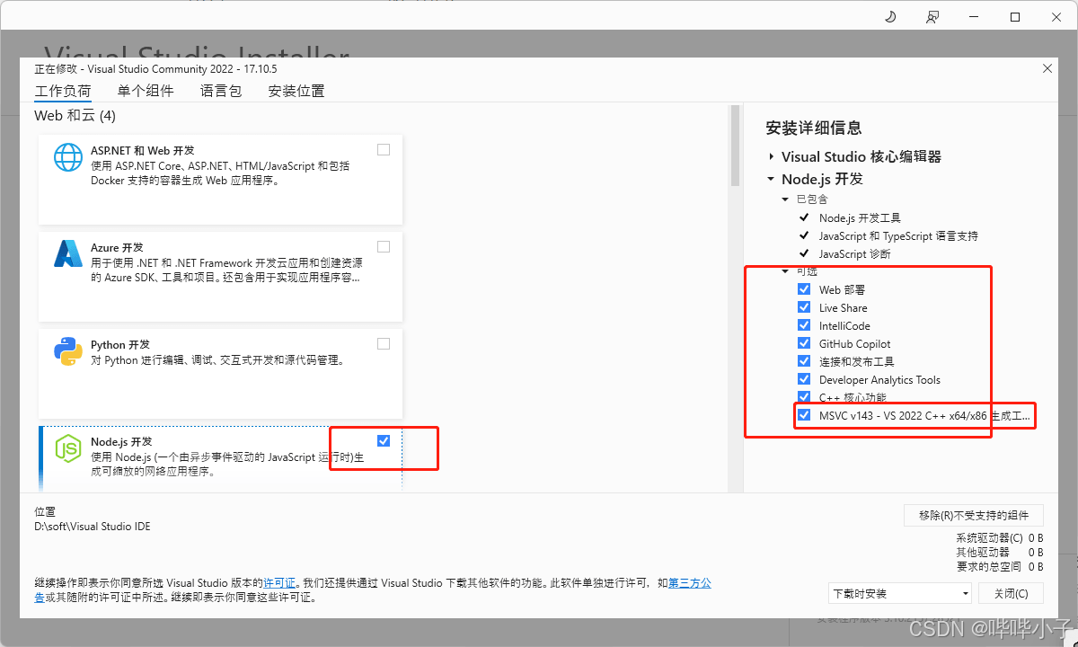Viewport: 1078px width, 647px height.
Task: Select JavaScript 和 TypeScript 语言支持 item
Action: (x=898, y=235)
